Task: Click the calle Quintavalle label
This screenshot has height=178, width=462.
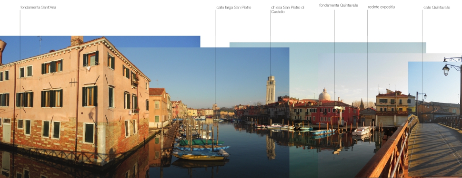Action: tap(437, 7)
